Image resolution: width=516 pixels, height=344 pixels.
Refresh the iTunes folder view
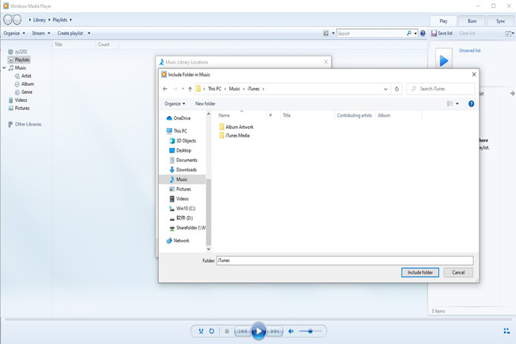397,89
